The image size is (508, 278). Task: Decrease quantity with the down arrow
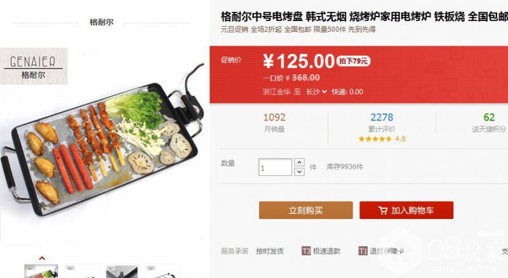[299, 172]
